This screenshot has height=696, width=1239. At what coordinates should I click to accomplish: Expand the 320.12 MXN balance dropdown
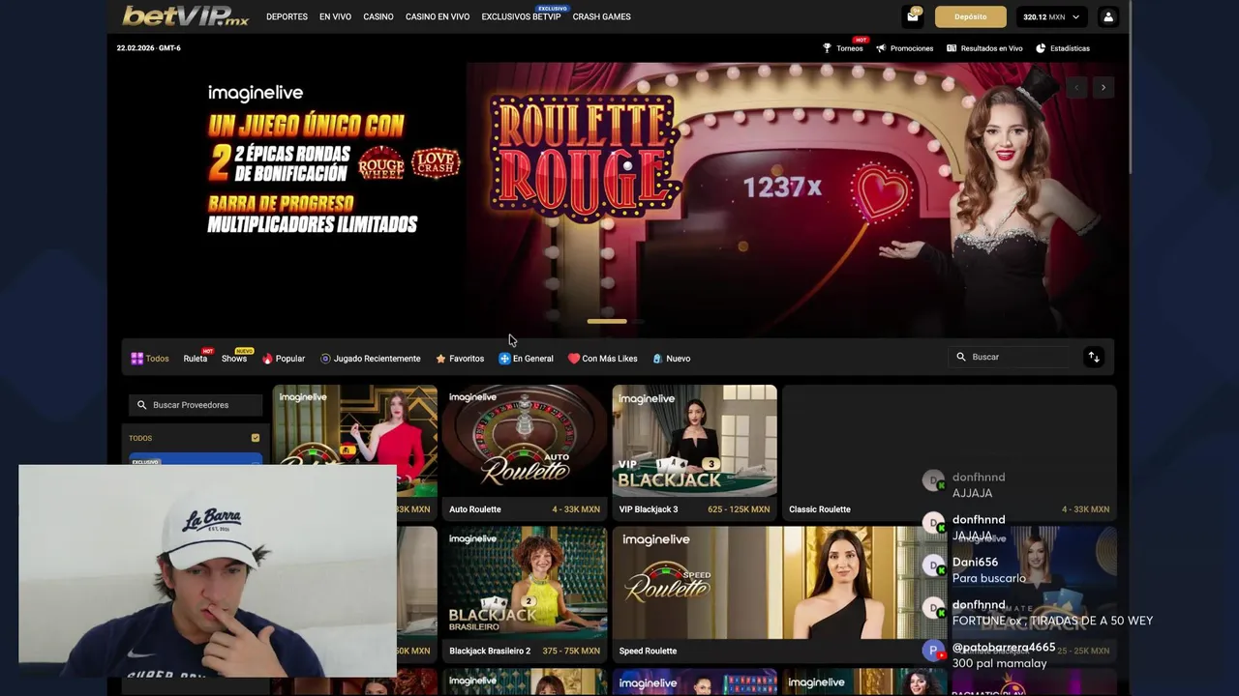click(1051, 16)
